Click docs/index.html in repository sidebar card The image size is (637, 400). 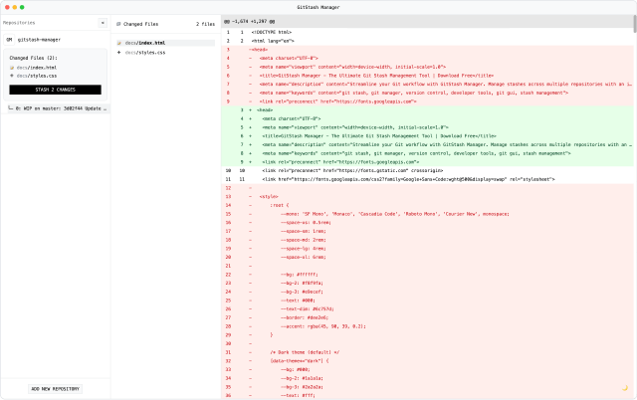pos(37,68)
